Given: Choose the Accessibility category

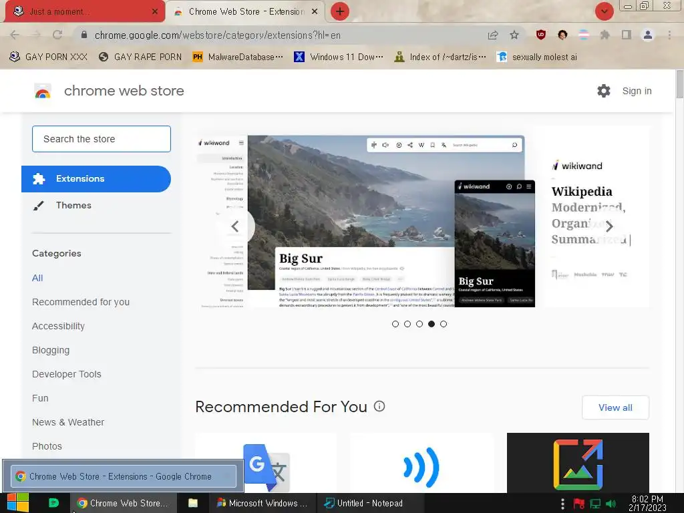Looking at the screenshot, I should point(59,326).
